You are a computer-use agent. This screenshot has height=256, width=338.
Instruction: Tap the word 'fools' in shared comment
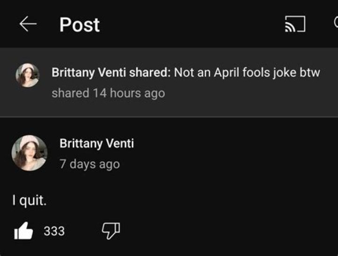click(x=256, y=72)
